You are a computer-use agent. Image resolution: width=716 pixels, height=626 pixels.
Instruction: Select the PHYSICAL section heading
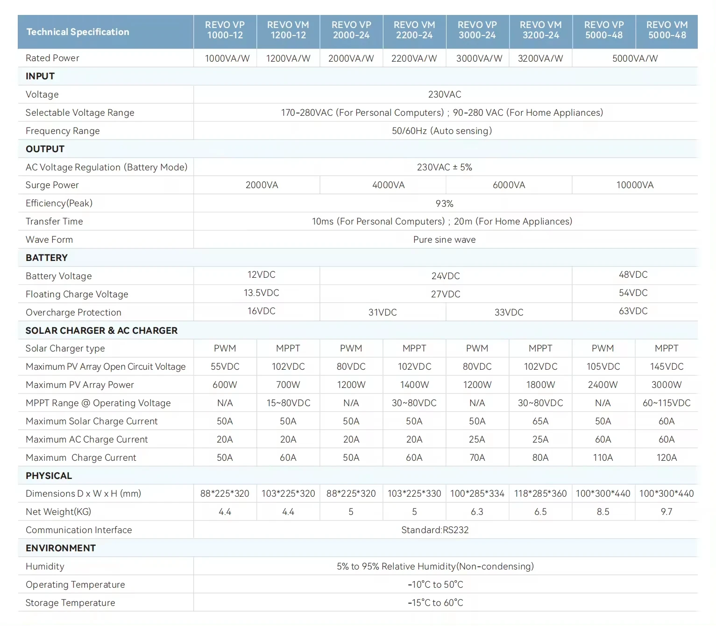click(49, 476)
